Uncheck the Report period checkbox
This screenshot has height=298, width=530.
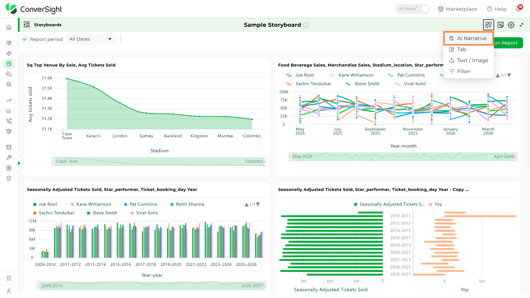pyautogui.click(x=25, y=39)
